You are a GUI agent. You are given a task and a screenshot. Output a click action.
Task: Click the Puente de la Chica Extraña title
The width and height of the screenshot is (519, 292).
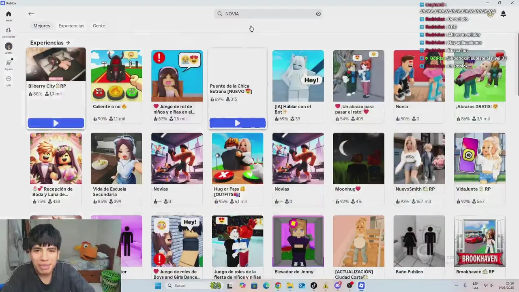pyautogui.click(x=231, y=89)
